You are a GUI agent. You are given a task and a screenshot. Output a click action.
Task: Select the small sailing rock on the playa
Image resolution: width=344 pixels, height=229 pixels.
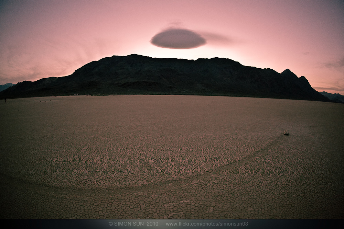(286, 133)
